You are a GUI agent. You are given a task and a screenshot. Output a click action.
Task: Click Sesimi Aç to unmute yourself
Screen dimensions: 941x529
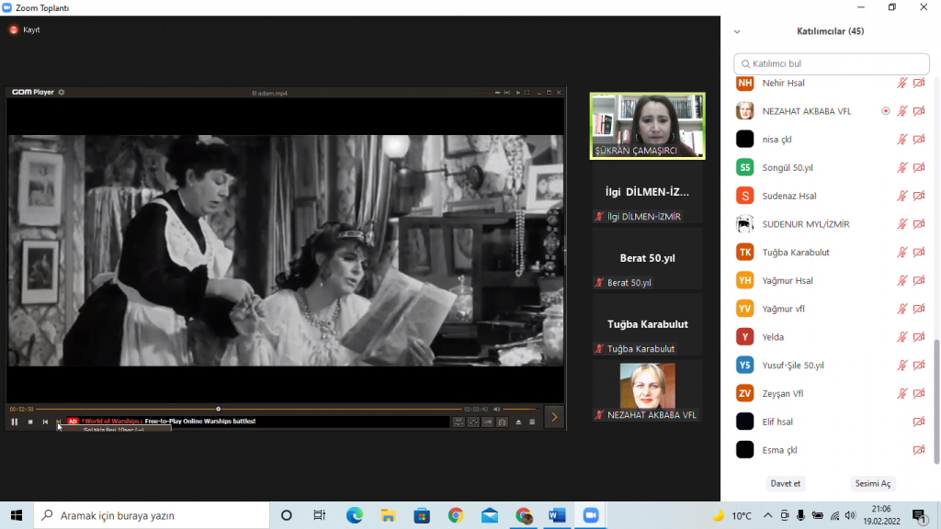coord(872,483)
